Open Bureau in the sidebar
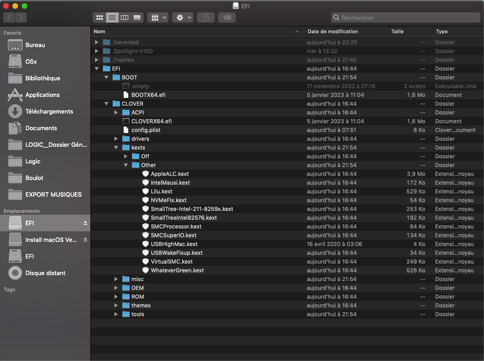Viewport: 484px width, 361px height. [x=45, y=45]
